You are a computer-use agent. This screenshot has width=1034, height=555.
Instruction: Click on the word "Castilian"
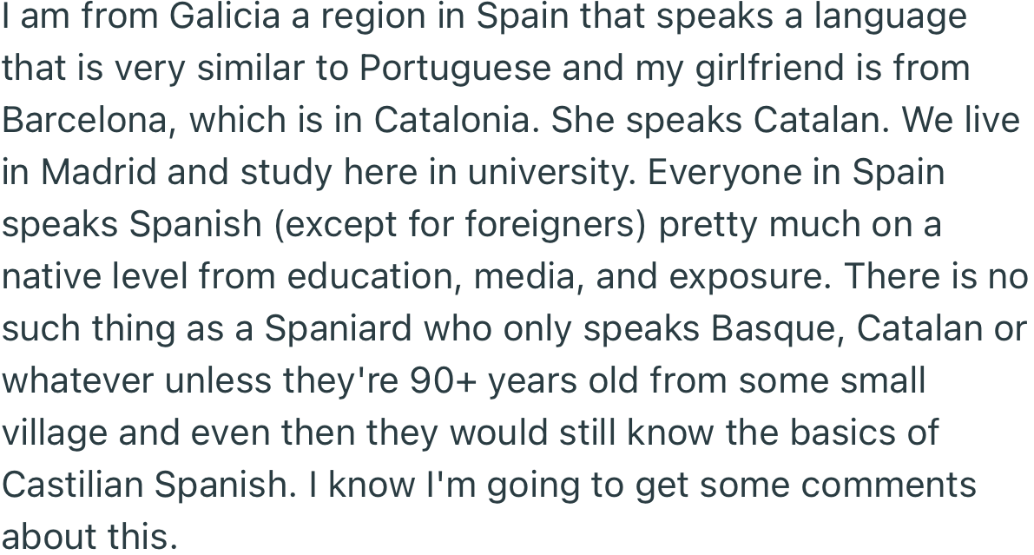pyautogui.click(x=75, y=486)
